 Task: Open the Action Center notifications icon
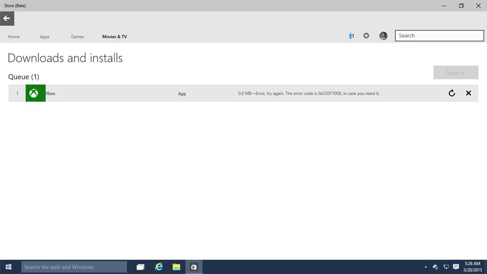(x=456, y=267)
